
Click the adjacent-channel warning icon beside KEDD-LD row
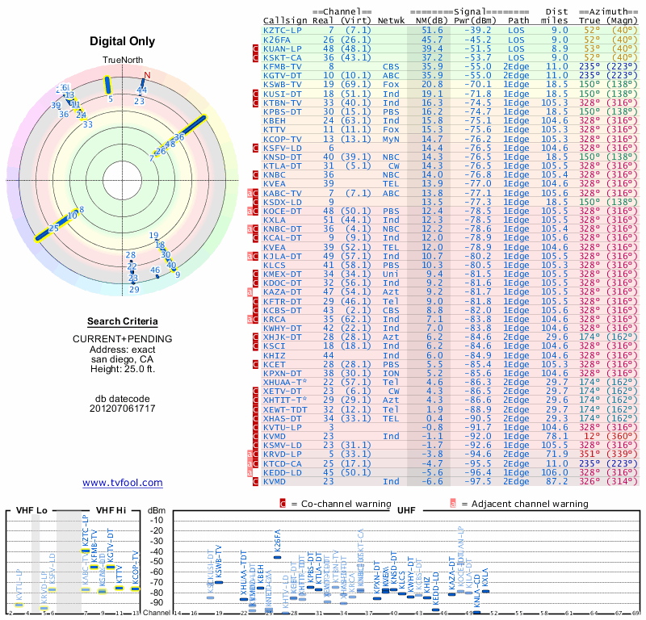click(250, 472)
